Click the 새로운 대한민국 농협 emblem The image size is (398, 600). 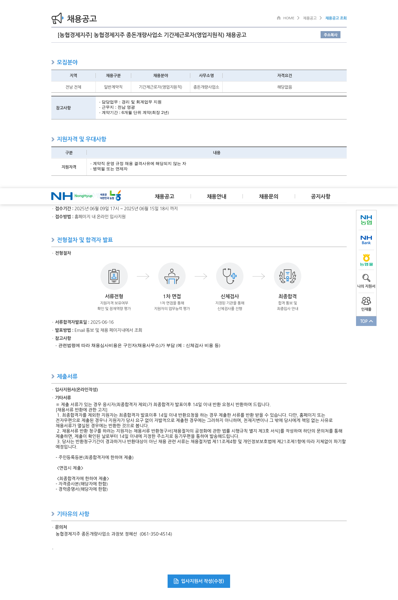[x=110, y=196]
